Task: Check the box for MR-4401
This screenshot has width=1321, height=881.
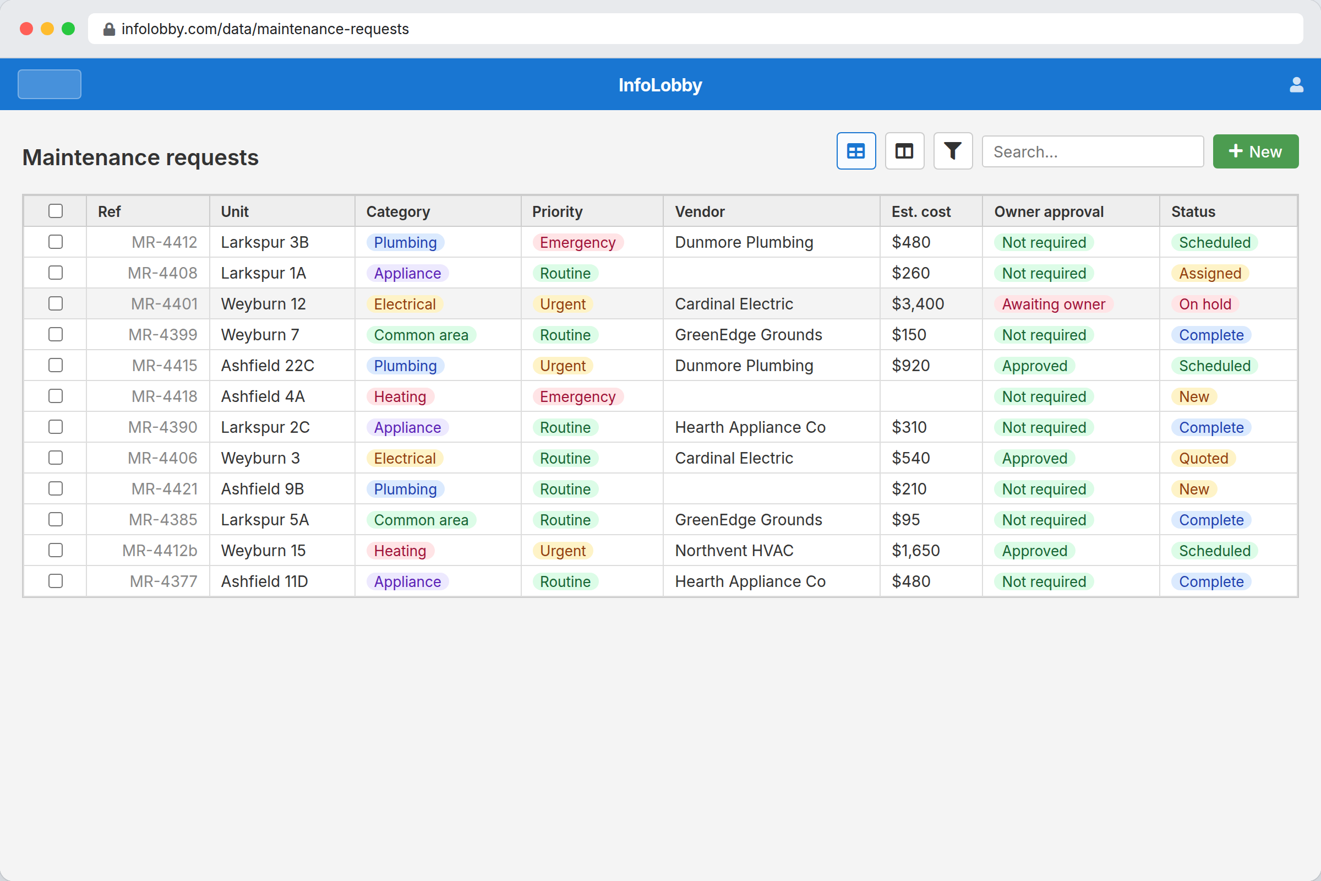Action: click(x=56, y=304)
